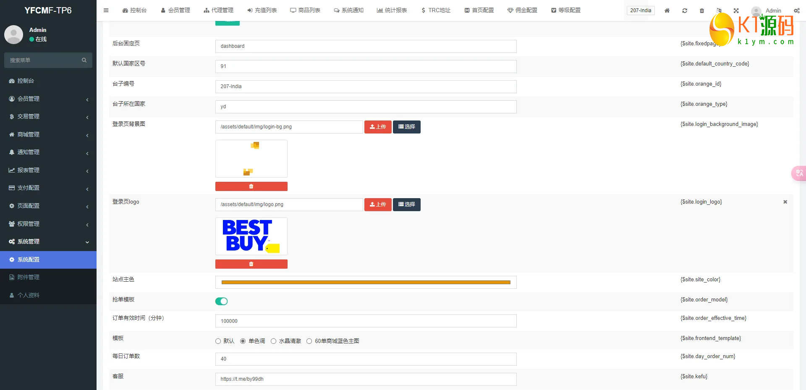Click the YFCMF-TP6 logo title
Screen dimensions: 806x390
48,10
